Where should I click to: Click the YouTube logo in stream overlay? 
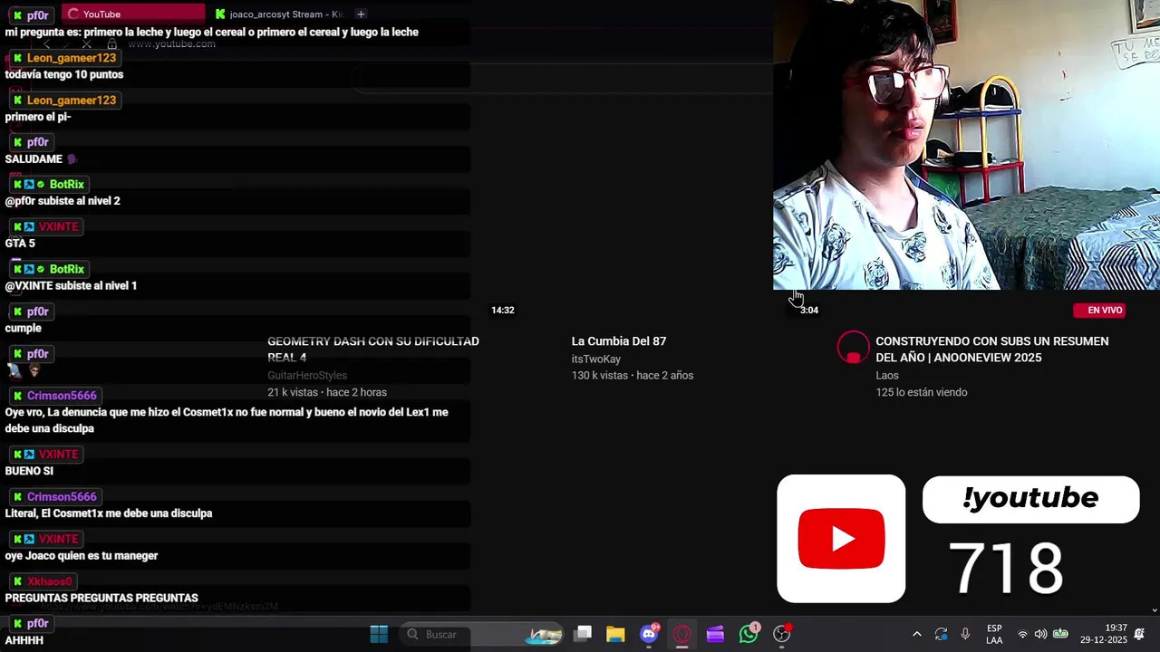[x=841, y=539]
